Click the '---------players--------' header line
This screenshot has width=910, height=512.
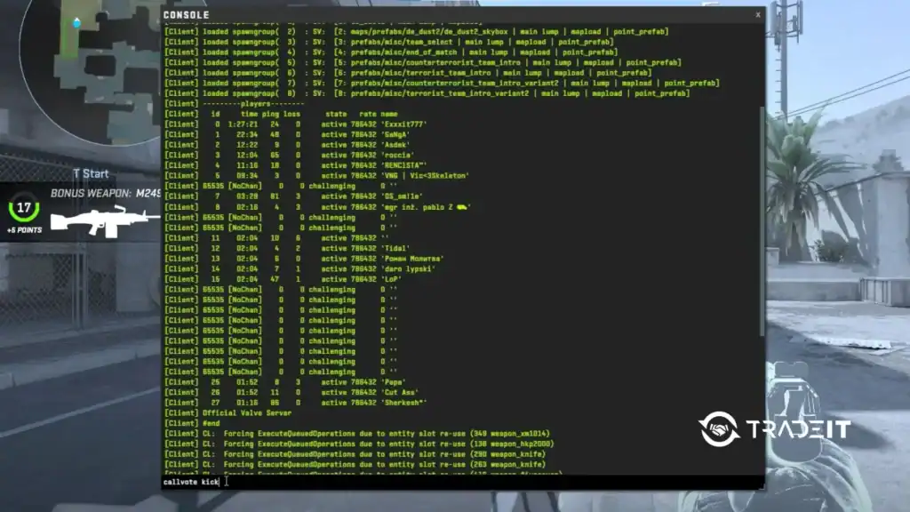tap(234, 104)
